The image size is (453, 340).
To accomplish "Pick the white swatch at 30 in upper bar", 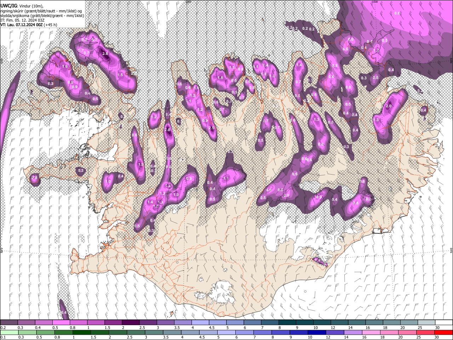I will (x=443, y=323).
